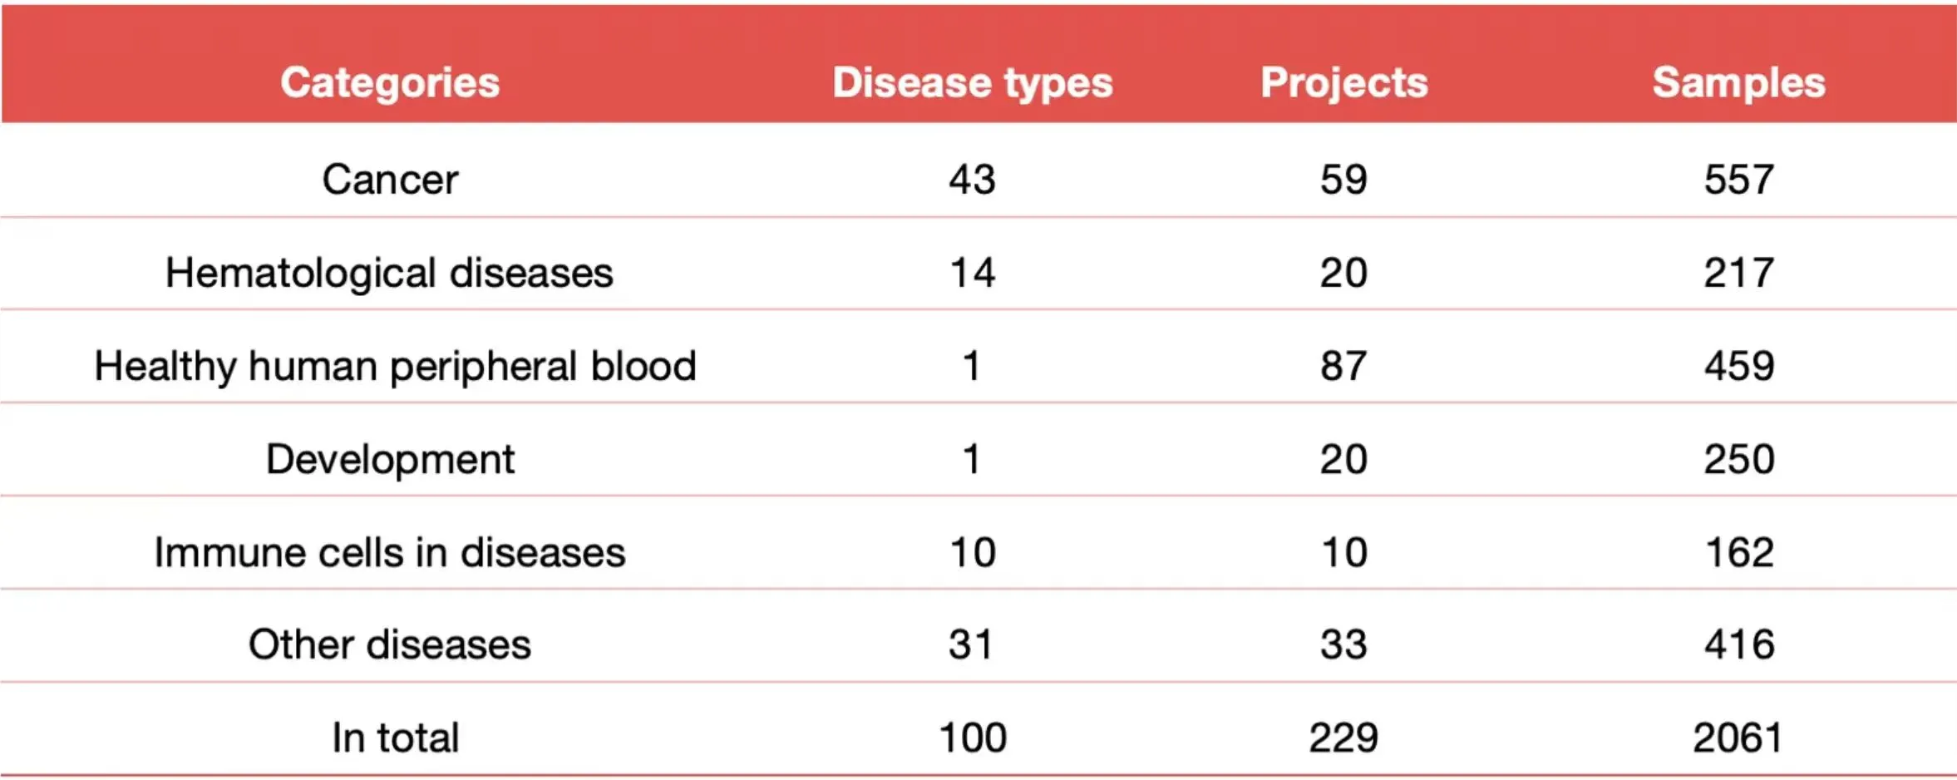
Task: Click the In total row label
Action: pyautogui.click(x=395, y=738)
